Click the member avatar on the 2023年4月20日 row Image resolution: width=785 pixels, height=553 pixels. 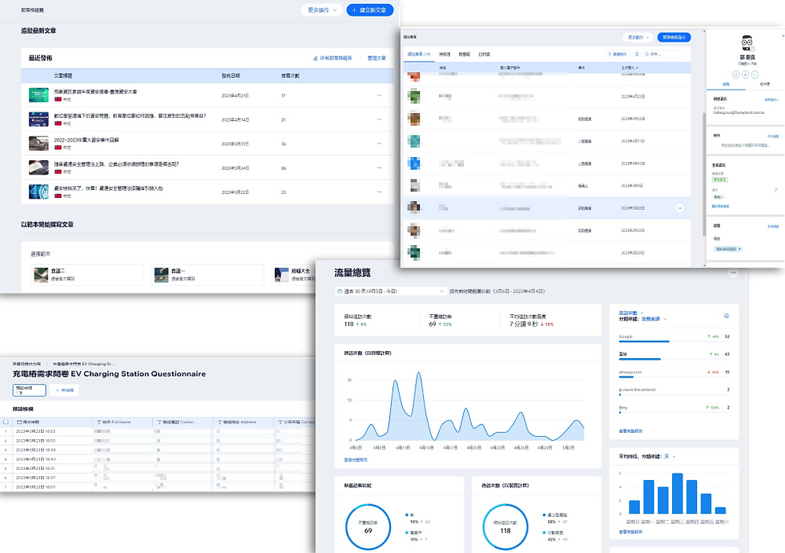point(414,119)
